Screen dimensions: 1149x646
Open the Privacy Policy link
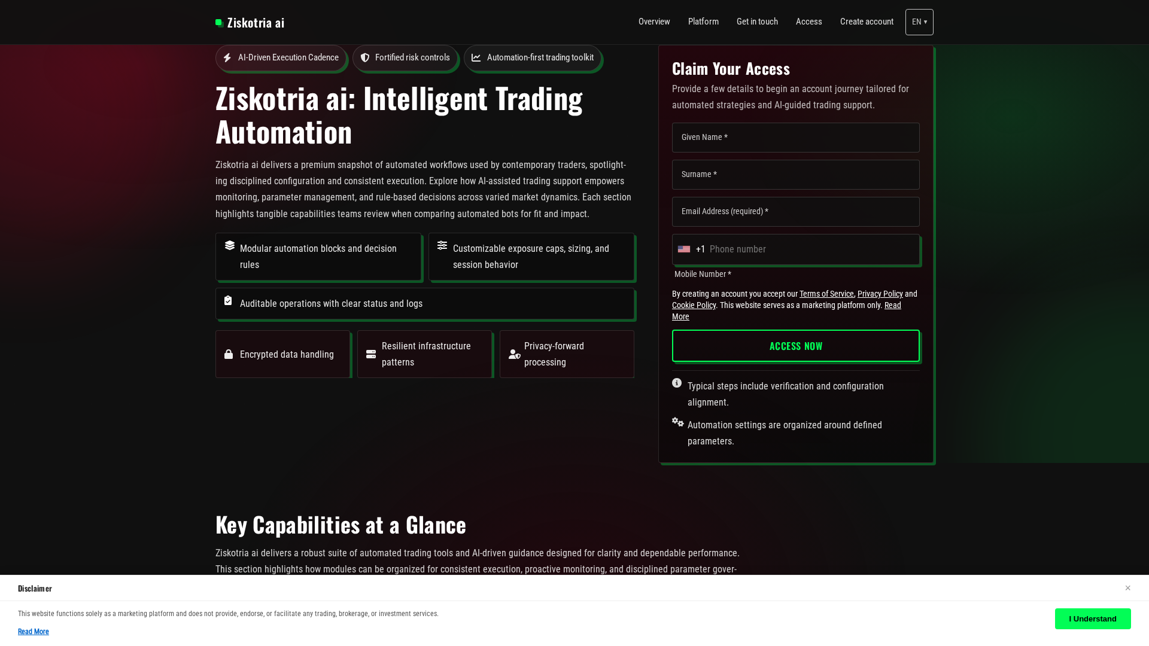point(880,294)
